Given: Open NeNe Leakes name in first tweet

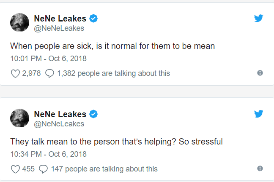Looking at the screenshot, I should coord(60,19).
